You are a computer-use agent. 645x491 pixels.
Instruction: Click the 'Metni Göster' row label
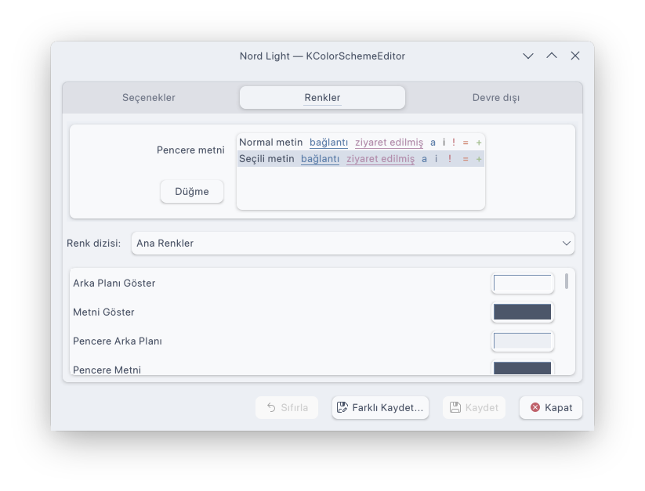click(103, 312)
